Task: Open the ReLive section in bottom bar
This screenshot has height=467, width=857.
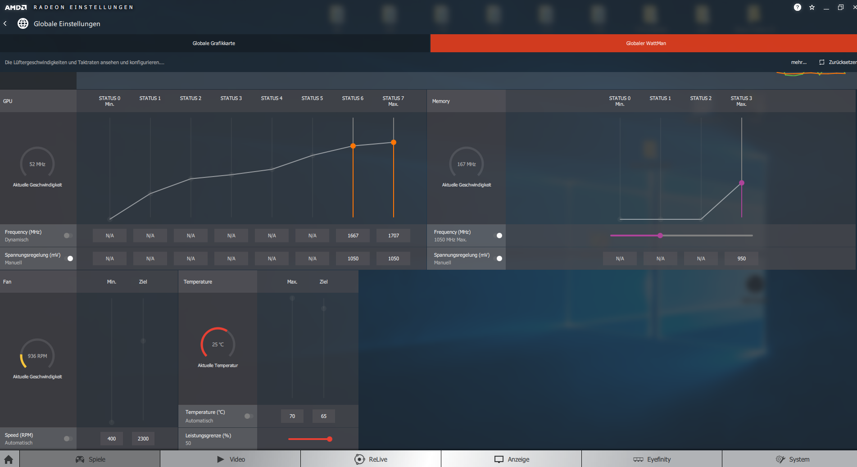Action: point(371,459)
